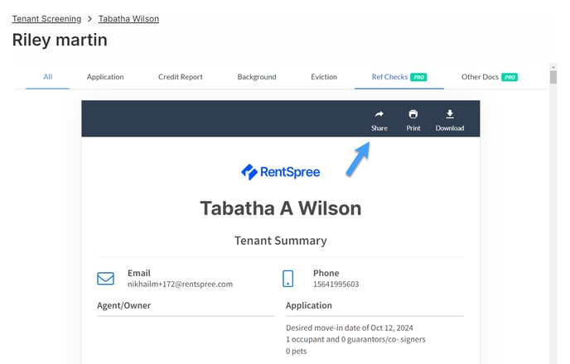Switch to the Eviction tab

324,77
